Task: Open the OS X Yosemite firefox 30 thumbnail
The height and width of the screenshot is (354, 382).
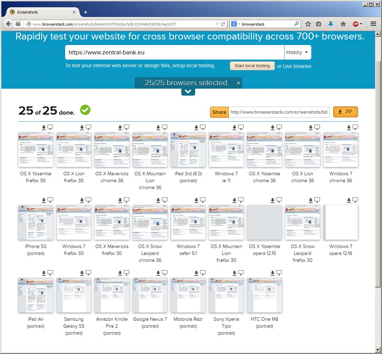Action: pyautogui.click(x=36, y=150)
